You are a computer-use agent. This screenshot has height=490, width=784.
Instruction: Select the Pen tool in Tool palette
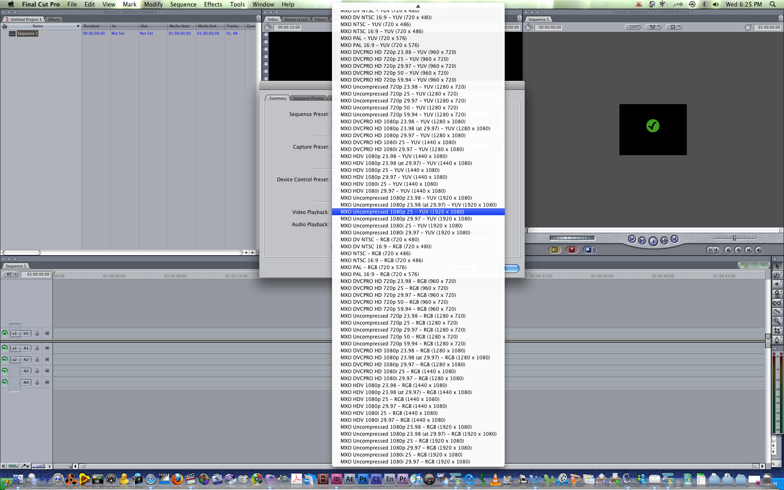coord(777,339)
